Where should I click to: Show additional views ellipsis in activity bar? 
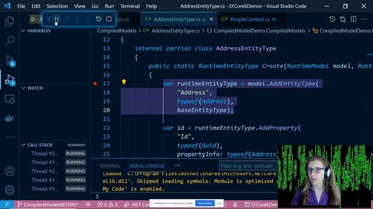point(9,137)
